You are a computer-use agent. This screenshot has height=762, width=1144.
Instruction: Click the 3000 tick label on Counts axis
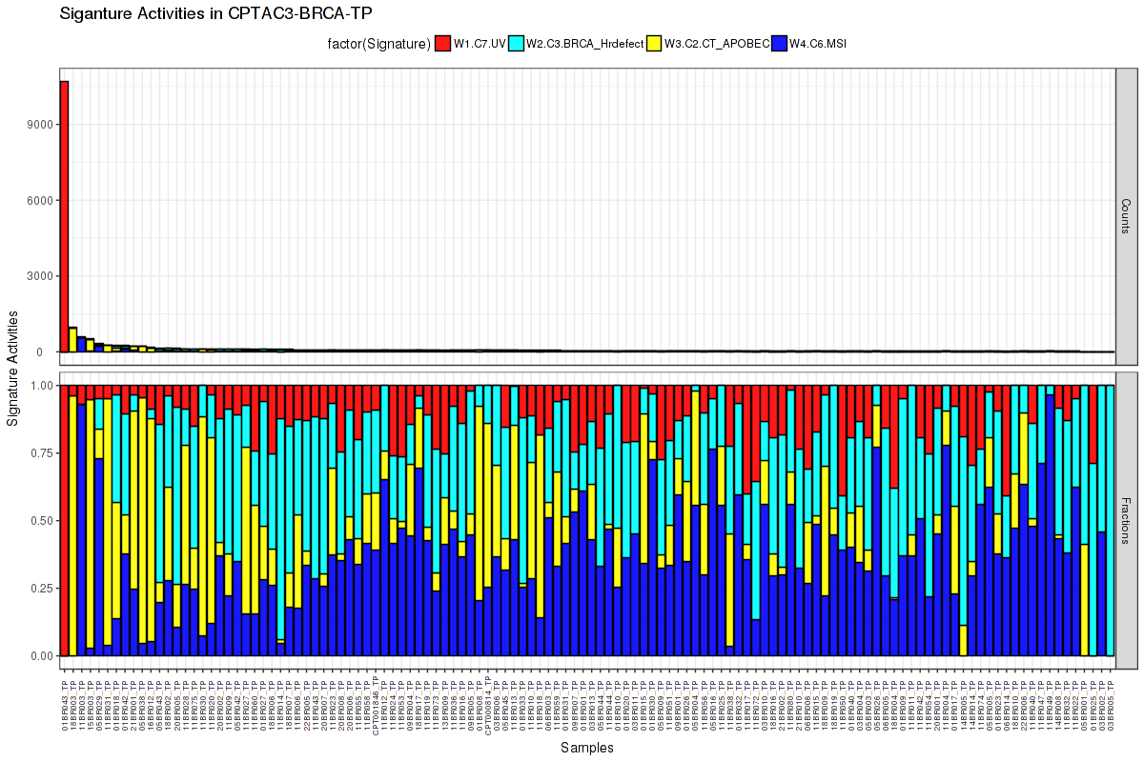38,276
